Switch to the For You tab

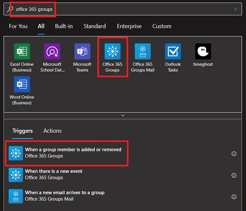pyautogui.click(x=18, y=26)
